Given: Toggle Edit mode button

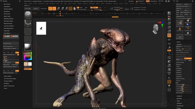Looking at the screenshot, I should point(50,8).
